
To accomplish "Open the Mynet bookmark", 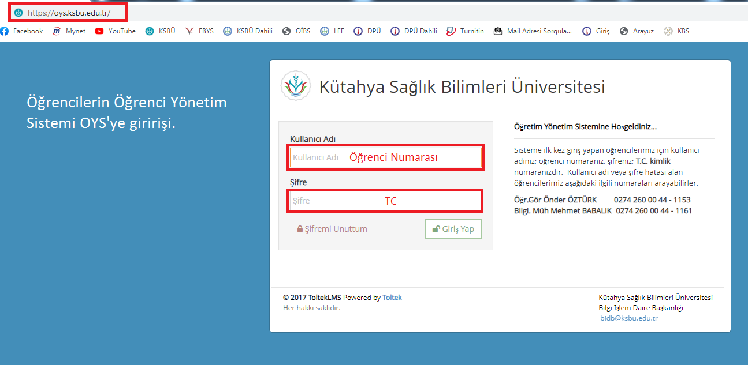I will 69,31.
